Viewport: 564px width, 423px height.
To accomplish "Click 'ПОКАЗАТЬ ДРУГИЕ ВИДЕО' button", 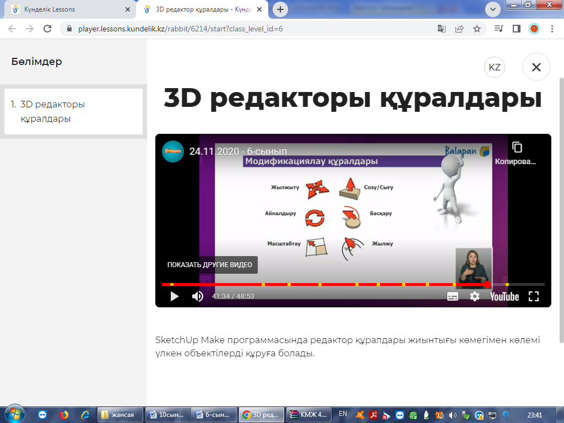I will click(x=210, y=265).
